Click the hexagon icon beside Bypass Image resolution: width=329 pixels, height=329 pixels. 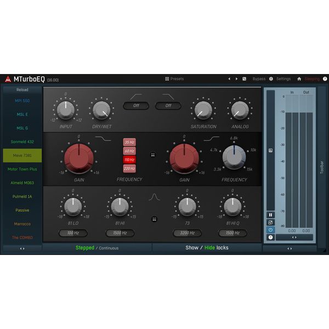(x=271, y=79)
